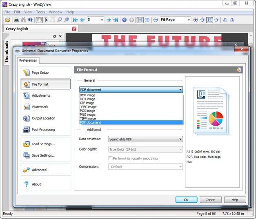Choose JPEG image from format list
This screenshot has height=219, width=256.
(x=131, y=107)
